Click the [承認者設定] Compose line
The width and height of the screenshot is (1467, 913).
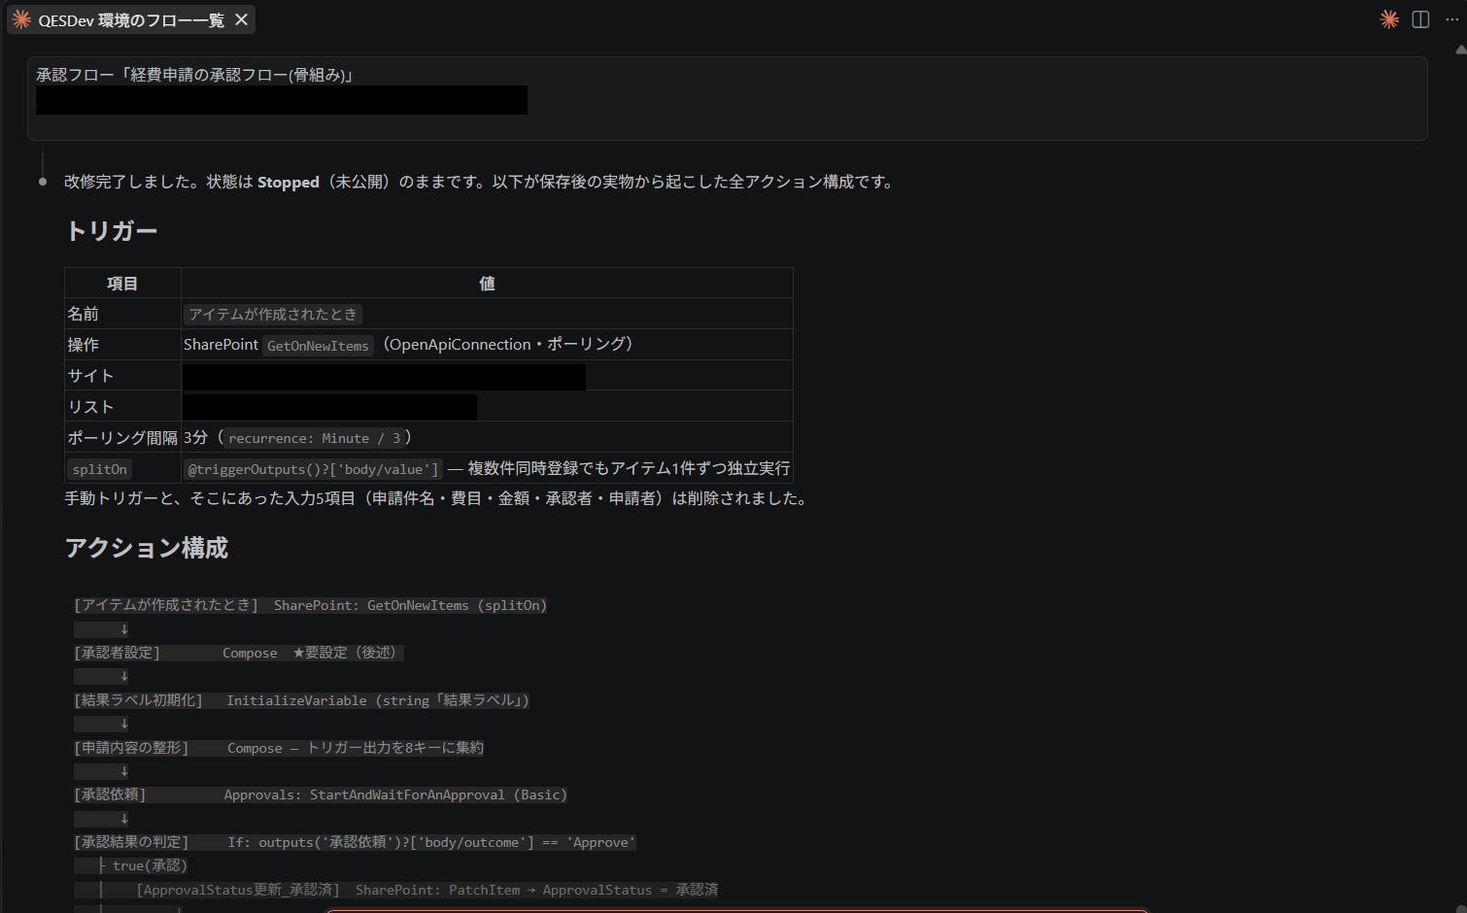pos(238,653)
